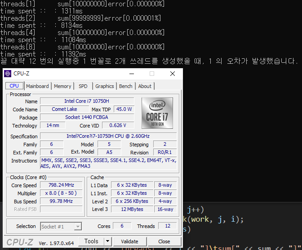Switch to the CPU tab
302x250 pixels.
click(x=14, y=86)
